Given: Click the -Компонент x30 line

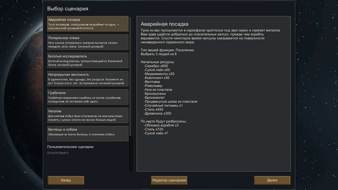Looking at the screenshot, I should pyautogui.click(x=156, y=78).
